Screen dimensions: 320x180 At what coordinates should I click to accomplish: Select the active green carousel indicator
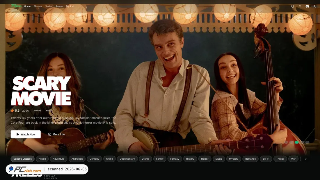297,142
